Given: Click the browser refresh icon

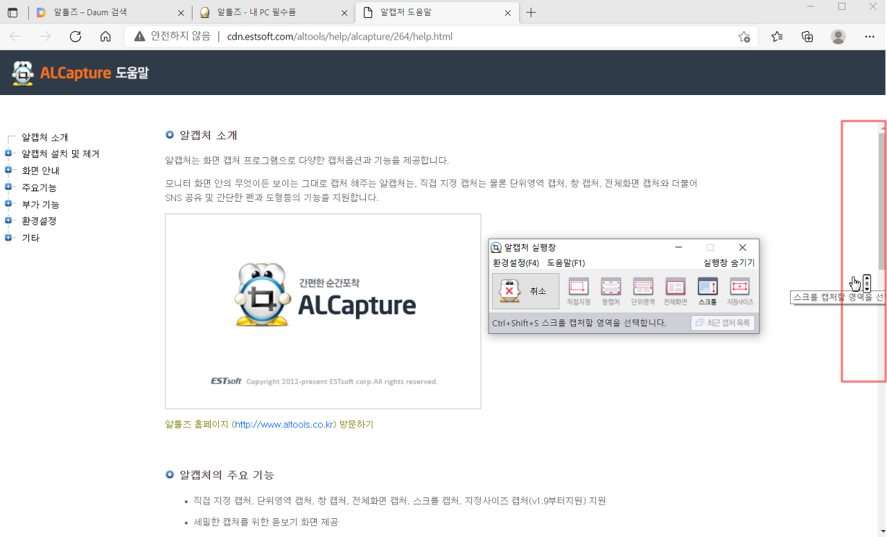Looking at the screenshot, I should tap(76, 37).
